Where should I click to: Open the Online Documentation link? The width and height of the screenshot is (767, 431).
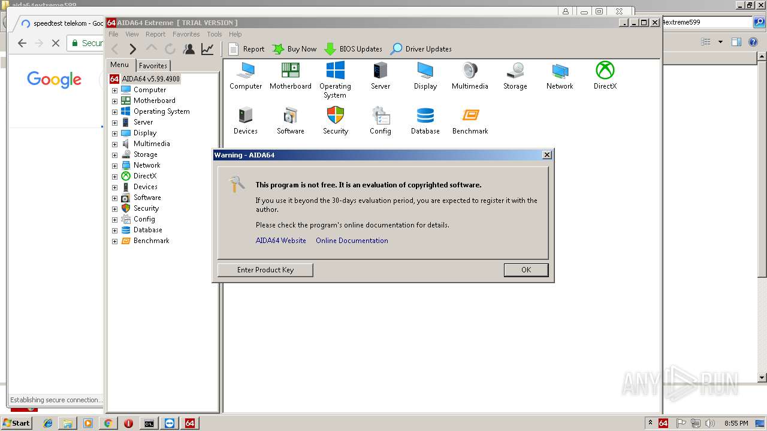point(352,241)
